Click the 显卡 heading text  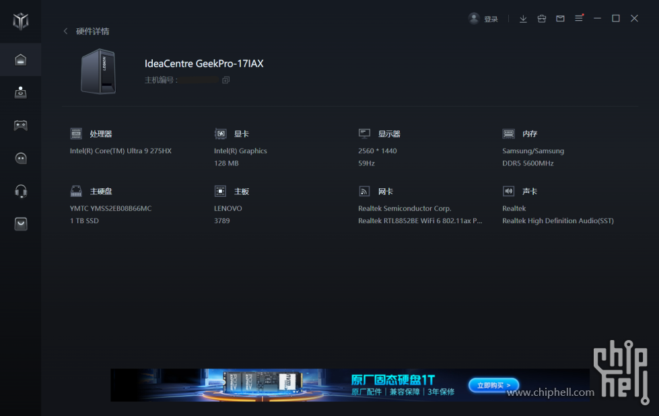coord(241,134)
